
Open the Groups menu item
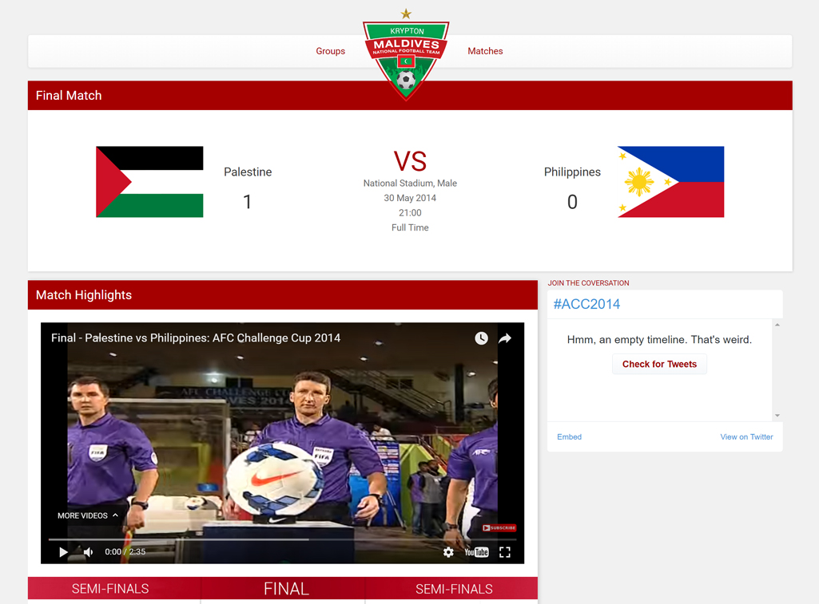point(330,51)
